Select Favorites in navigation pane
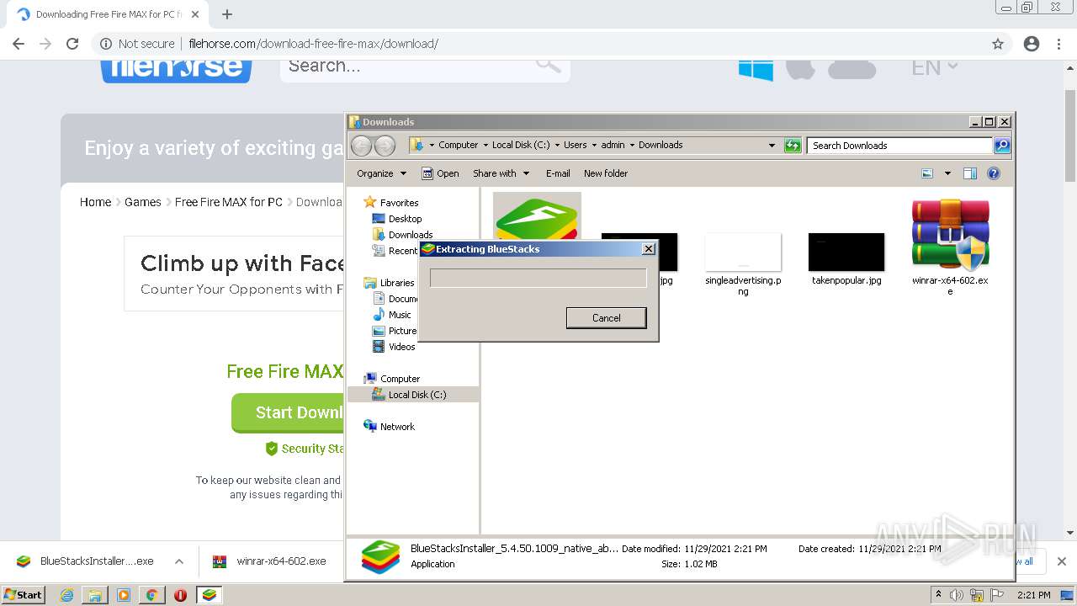Viewport: 1077px width, 606px height. click(x=399, y=203)
